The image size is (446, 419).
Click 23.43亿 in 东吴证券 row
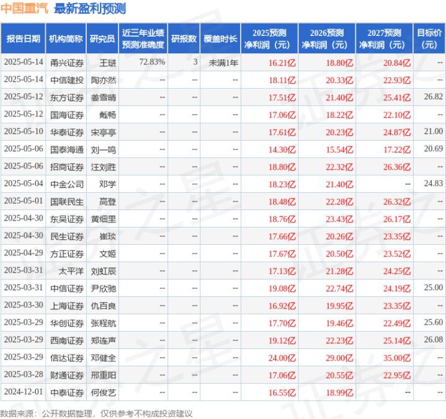pos(339,219)
